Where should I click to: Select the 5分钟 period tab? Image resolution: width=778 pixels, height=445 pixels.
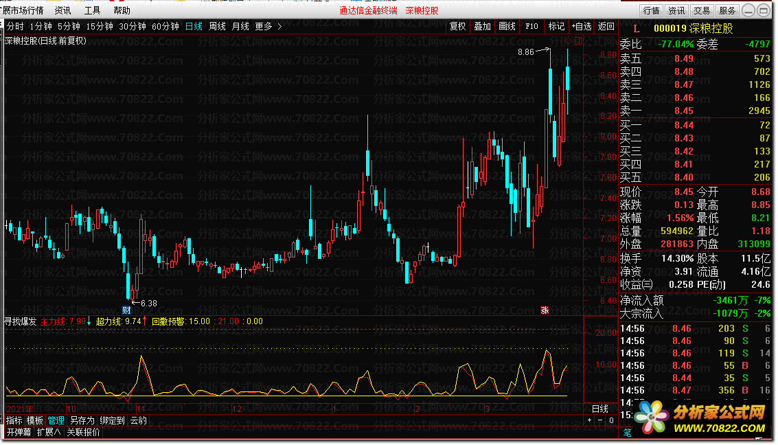click(x=69, y=26)
